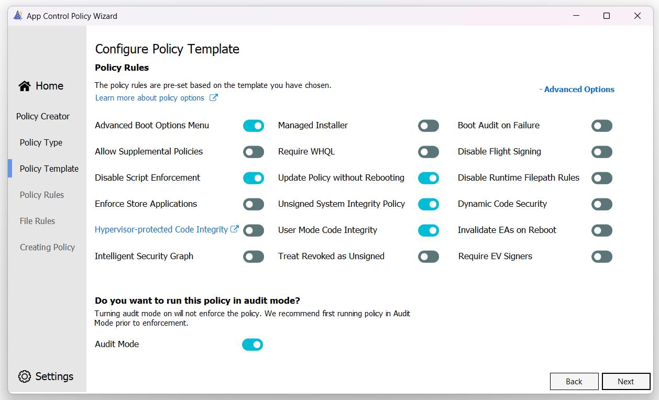
Task: Turn on Managed Installer switch
Action: [x=429, y=126]
